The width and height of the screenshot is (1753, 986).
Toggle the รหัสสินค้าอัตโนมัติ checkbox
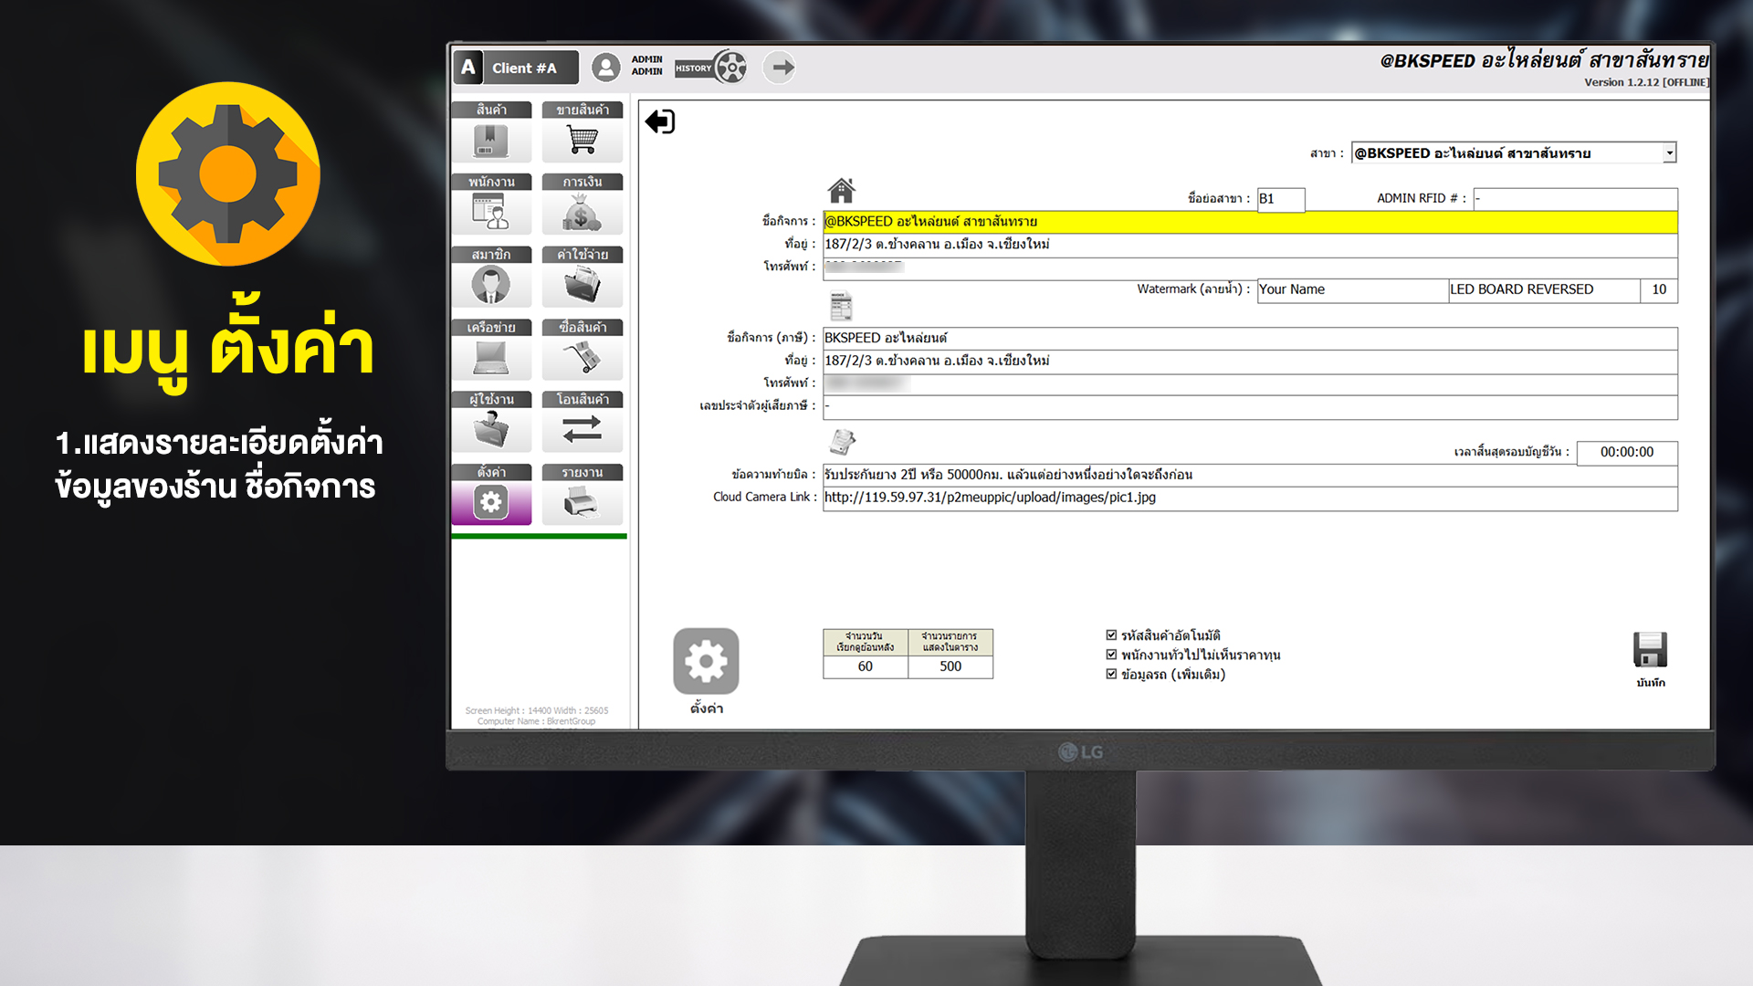tap(1111, 635)
